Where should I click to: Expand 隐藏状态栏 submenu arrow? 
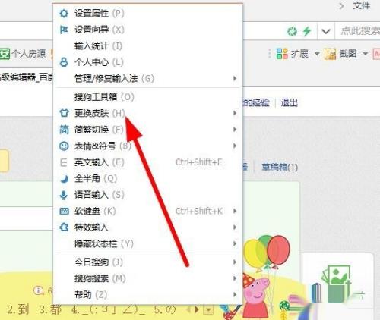tap(235, 243)
